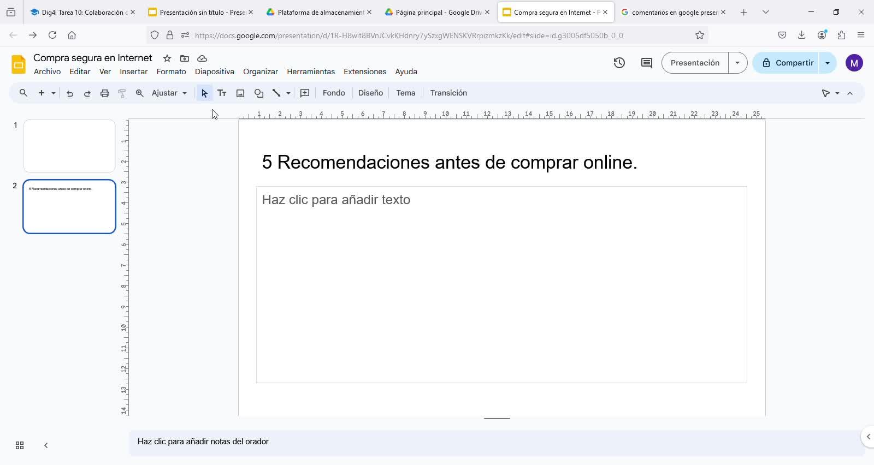
Task: Expand the Ajustar zoom dropdown
Action: pos(169,93)
